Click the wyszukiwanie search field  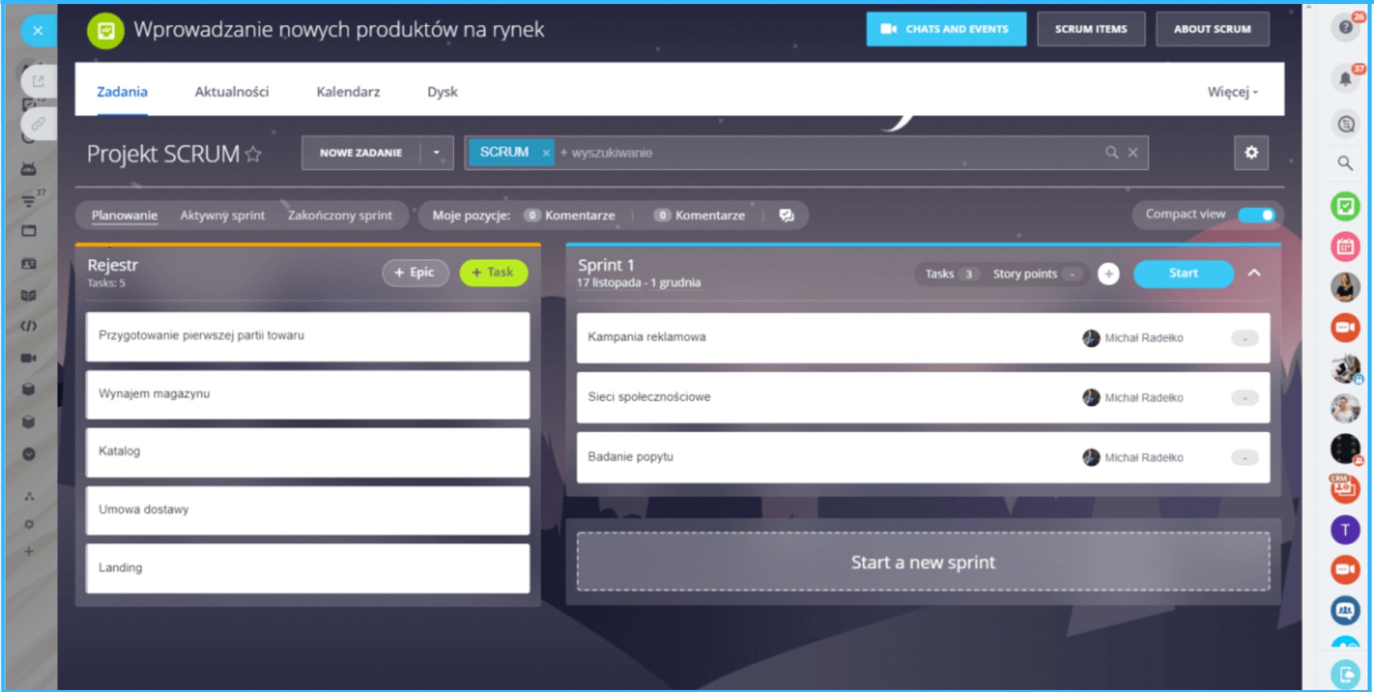[x=805, y=153]
